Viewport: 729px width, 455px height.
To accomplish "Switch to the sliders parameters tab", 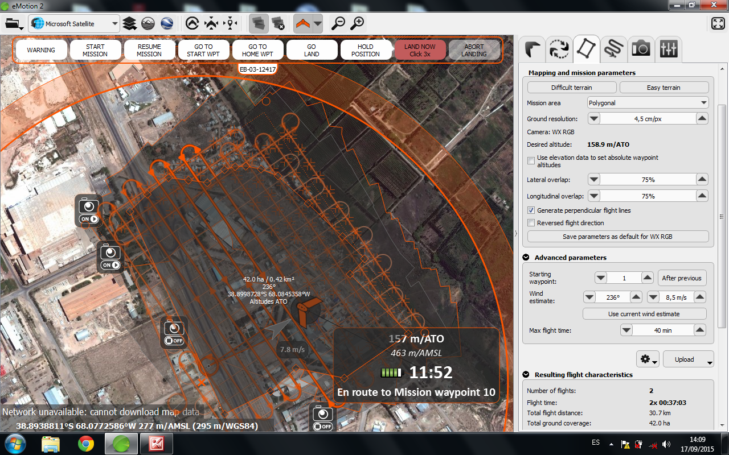I will pyautogui.click(x=668, y=49).
